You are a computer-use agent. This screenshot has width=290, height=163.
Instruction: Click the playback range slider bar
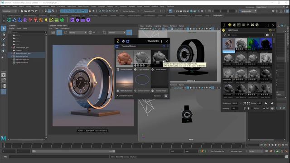73,151
